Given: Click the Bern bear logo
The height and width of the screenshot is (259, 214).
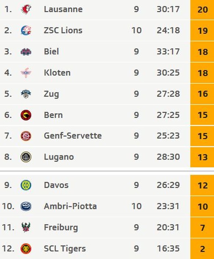Looking at the screenshot, I should 26,115.
